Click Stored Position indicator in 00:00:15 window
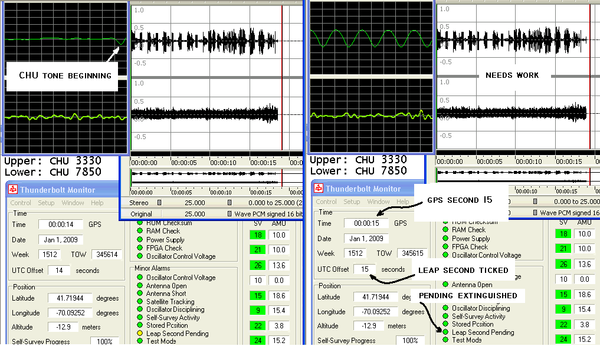This screenshot has width=600, height=346. (x=445, y=324)
